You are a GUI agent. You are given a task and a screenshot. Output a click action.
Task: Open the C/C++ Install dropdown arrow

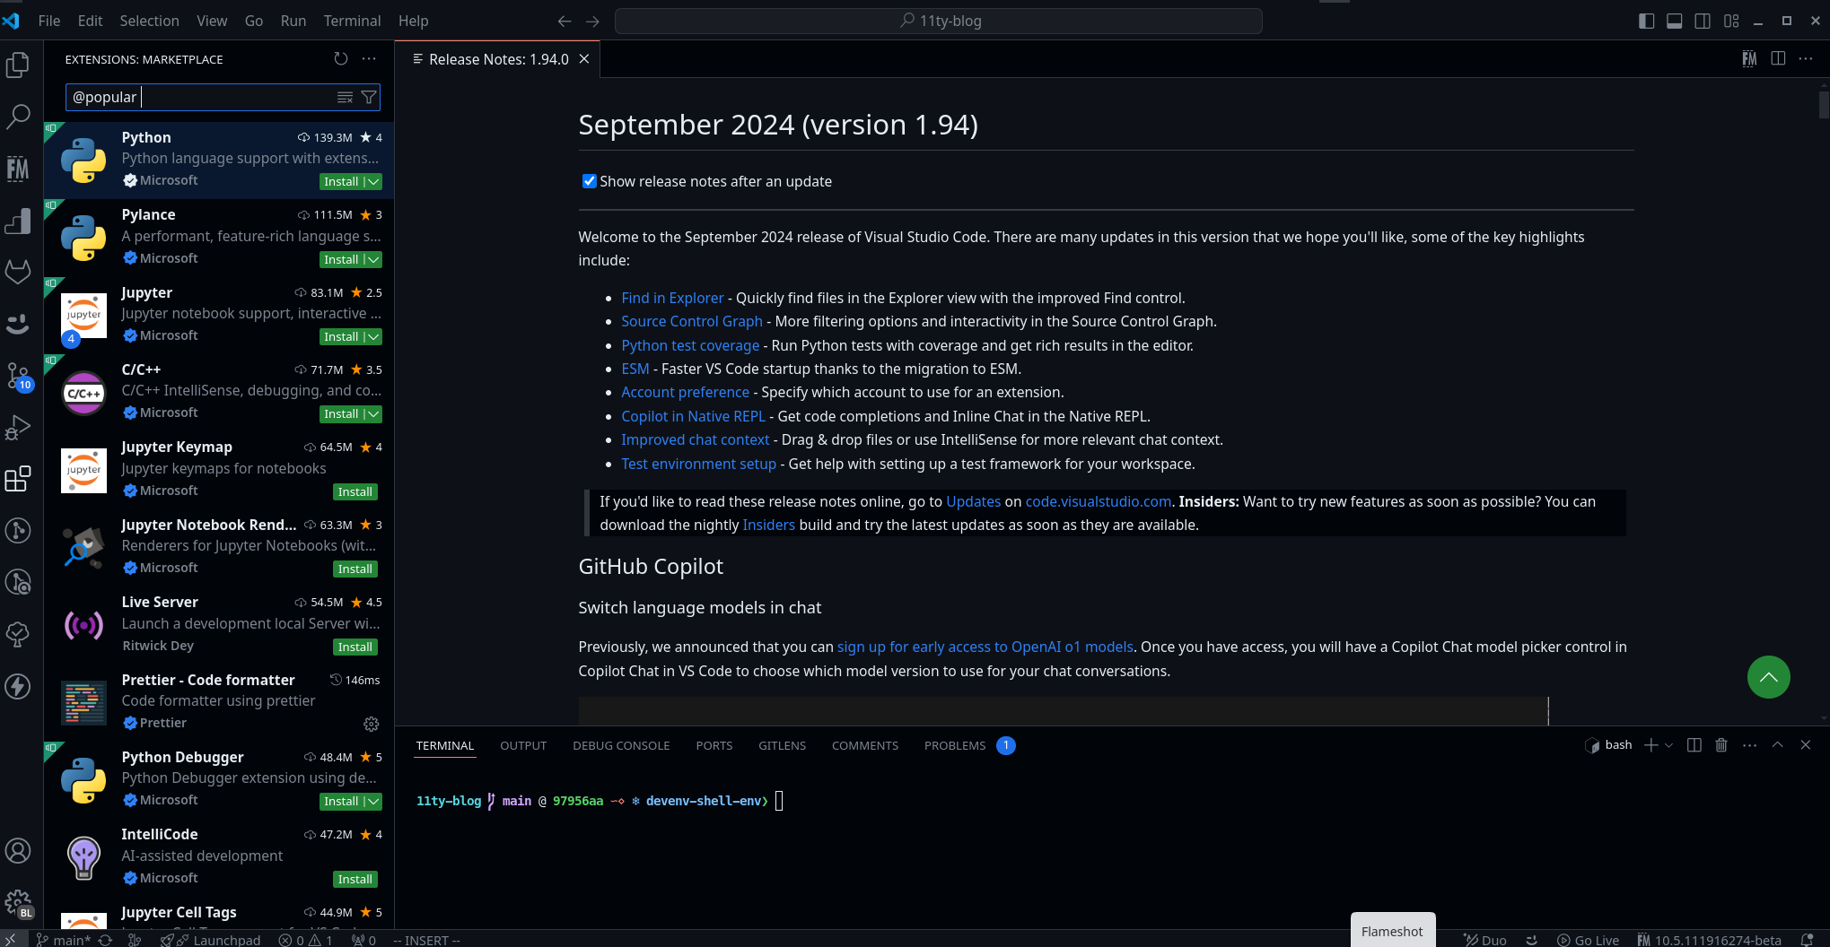[373, 413]
